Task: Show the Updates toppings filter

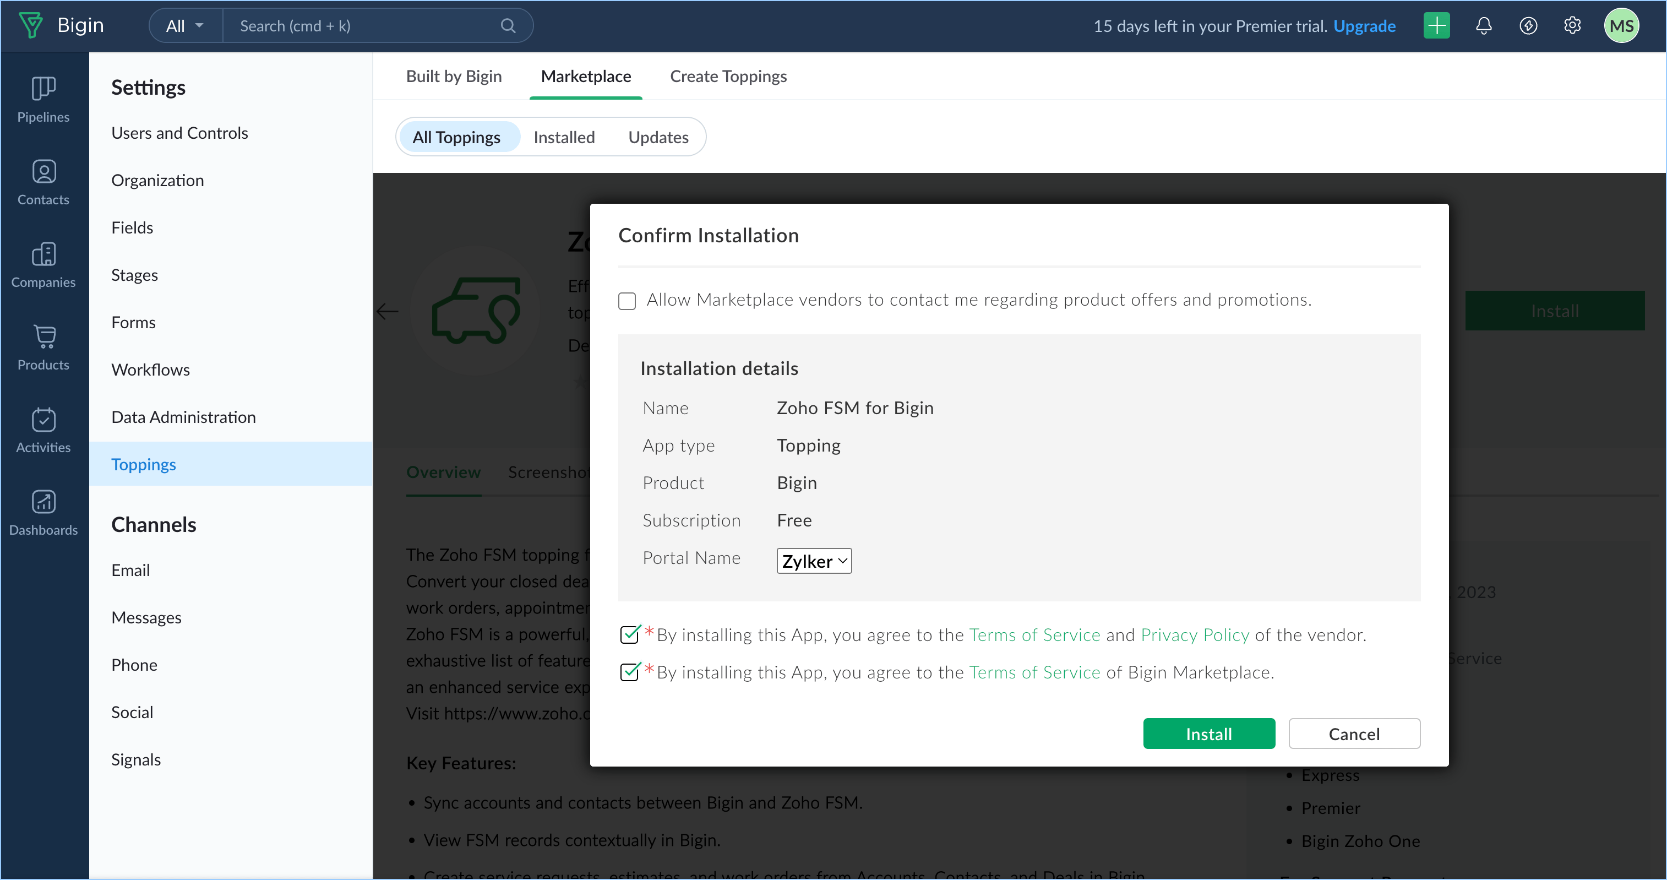Action: click(x=658, y=137)
